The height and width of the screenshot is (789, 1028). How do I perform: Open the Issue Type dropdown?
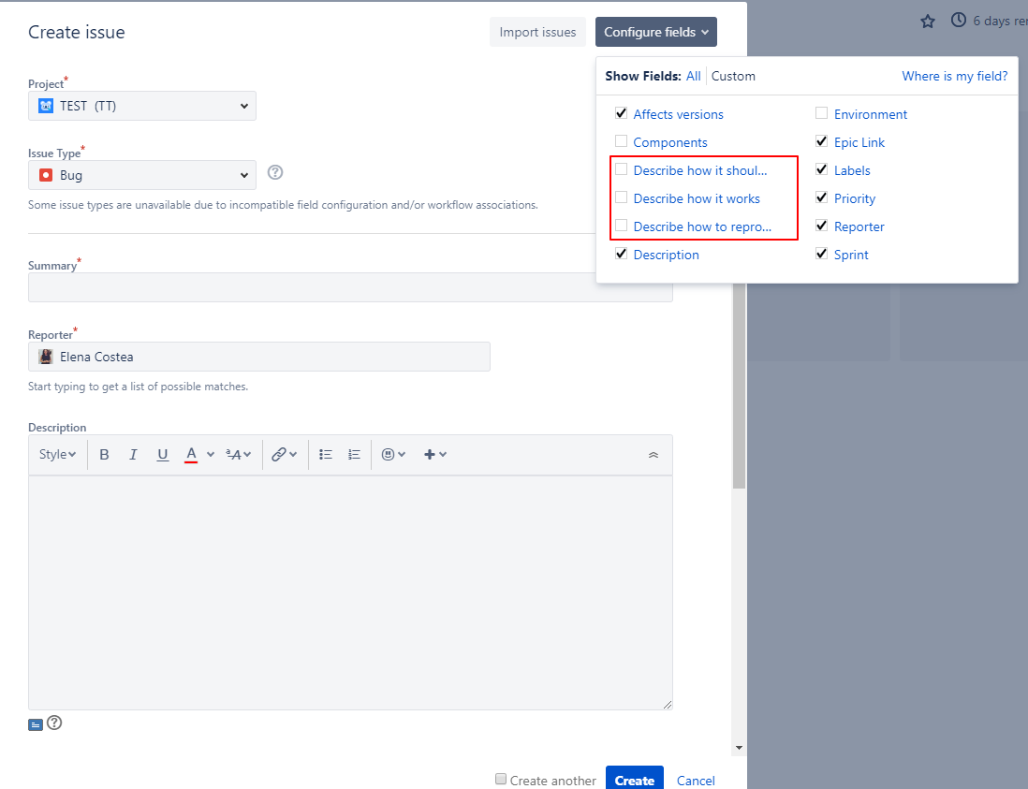(141, 174)
